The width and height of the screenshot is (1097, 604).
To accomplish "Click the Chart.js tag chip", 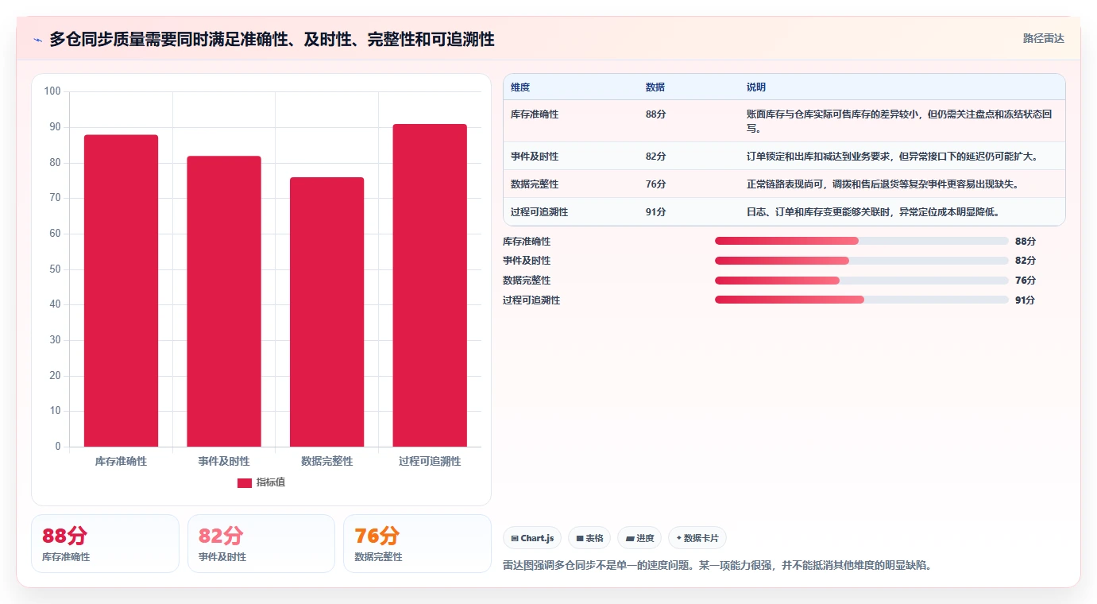I will [x=532, y=538].
